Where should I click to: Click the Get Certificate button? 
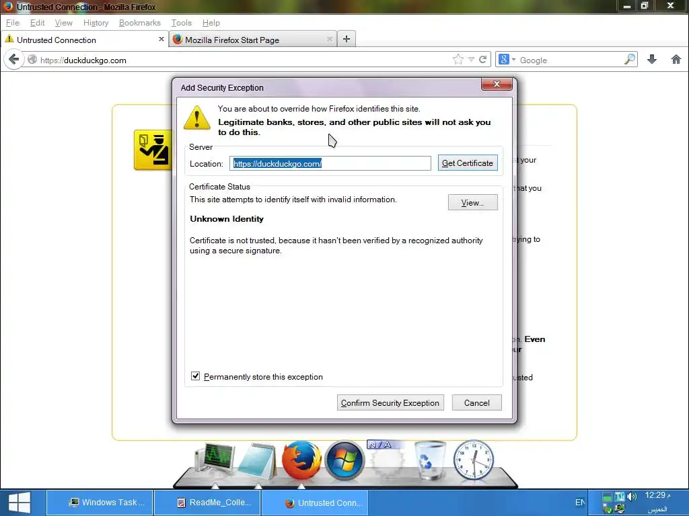468,163
